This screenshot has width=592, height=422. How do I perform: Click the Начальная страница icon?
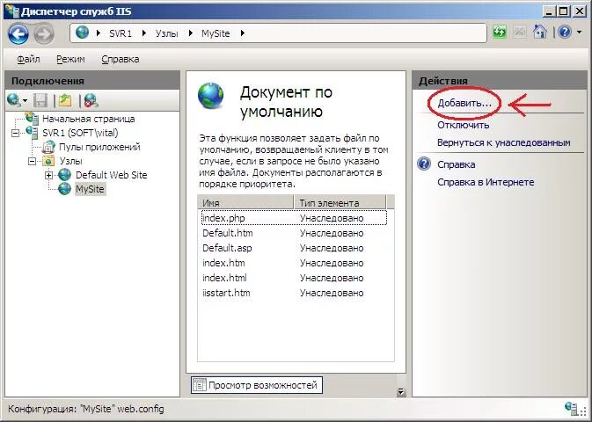(32, 119)
